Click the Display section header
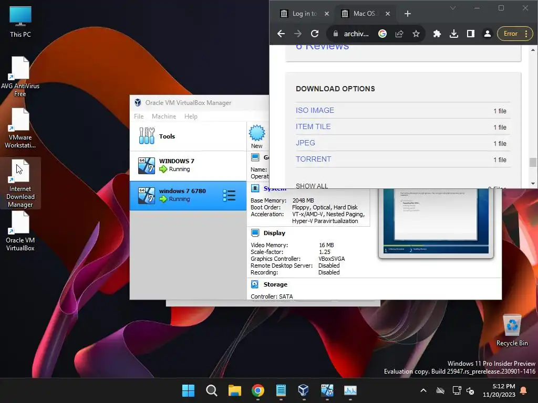538x403 pixels. point(274,233)
